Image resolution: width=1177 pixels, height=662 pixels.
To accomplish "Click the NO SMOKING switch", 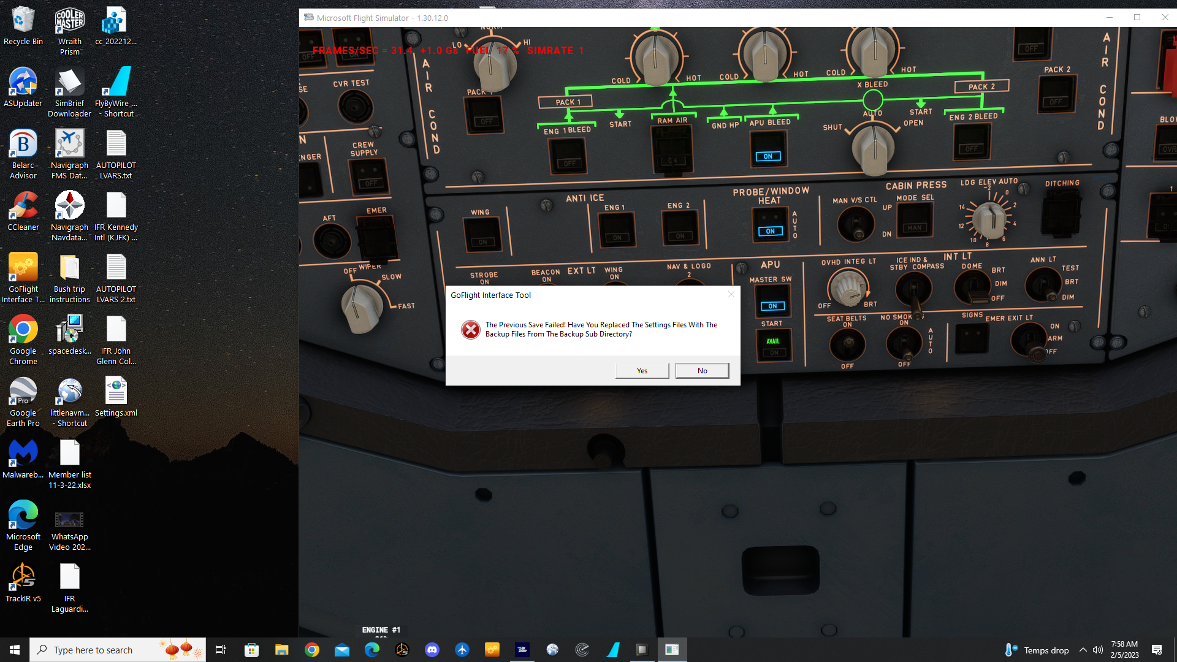I will (x=904, y=343).
